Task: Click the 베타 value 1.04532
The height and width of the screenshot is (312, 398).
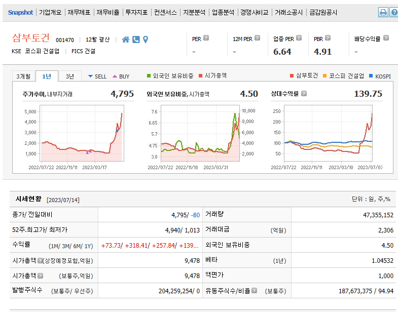Action: tap(382, 261)
